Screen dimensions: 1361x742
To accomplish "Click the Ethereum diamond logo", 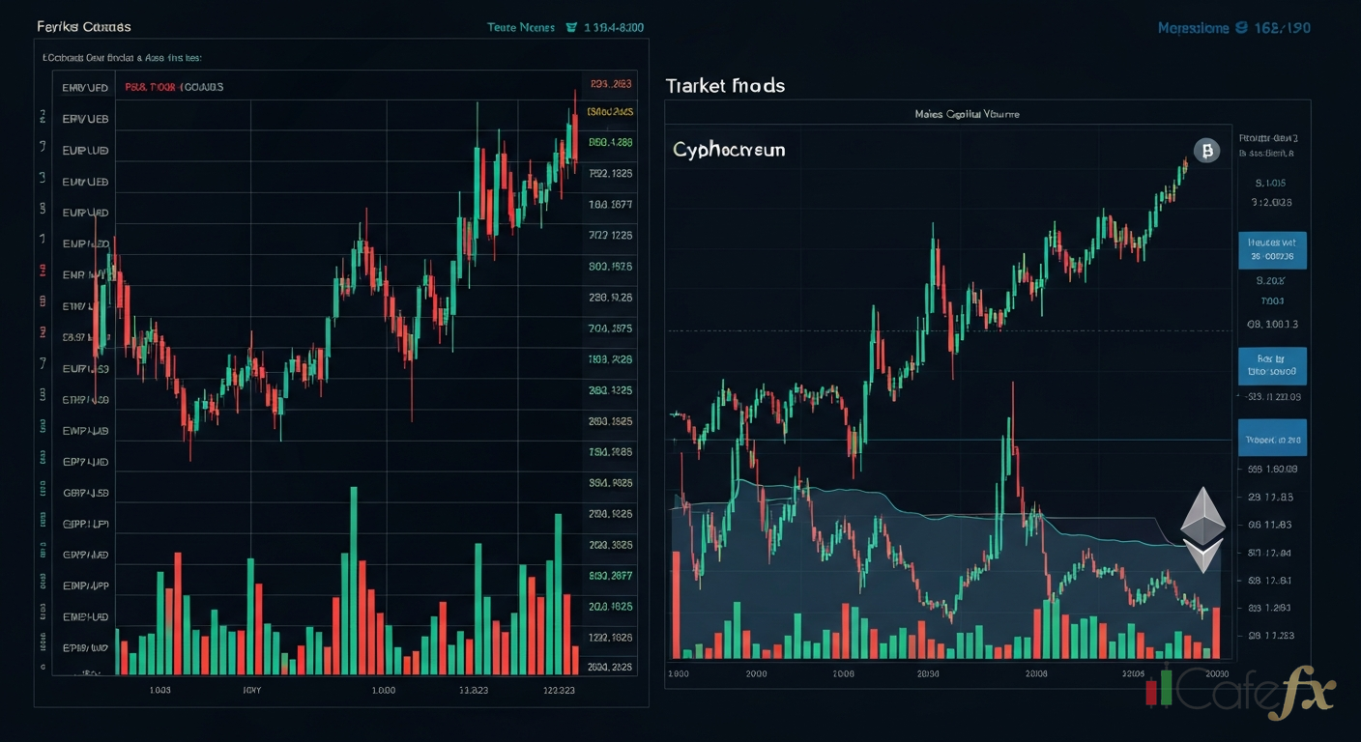I will pyautogui.click(x=1202, y=529).
